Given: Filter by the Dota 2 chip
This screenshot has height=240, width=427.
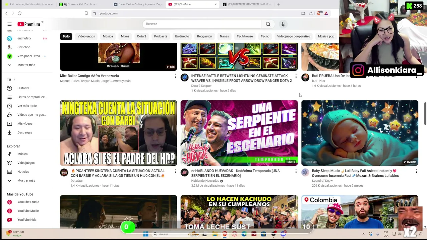Looking at the screenshot, I should [x=141, y=36].
